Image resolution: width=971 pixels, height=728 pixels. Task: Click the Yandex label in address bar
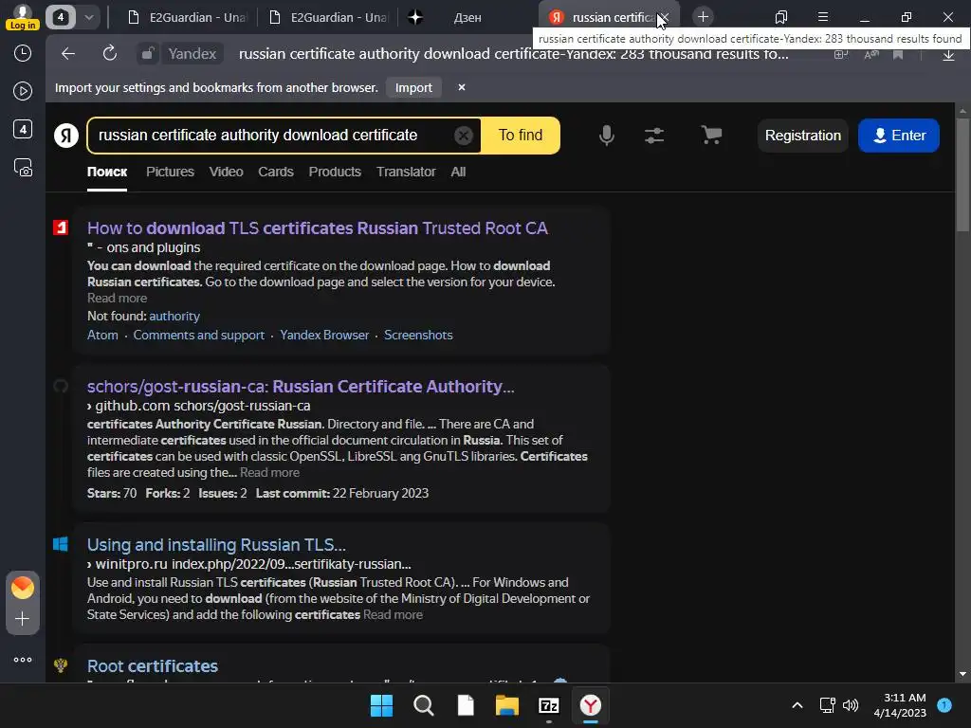192,54
